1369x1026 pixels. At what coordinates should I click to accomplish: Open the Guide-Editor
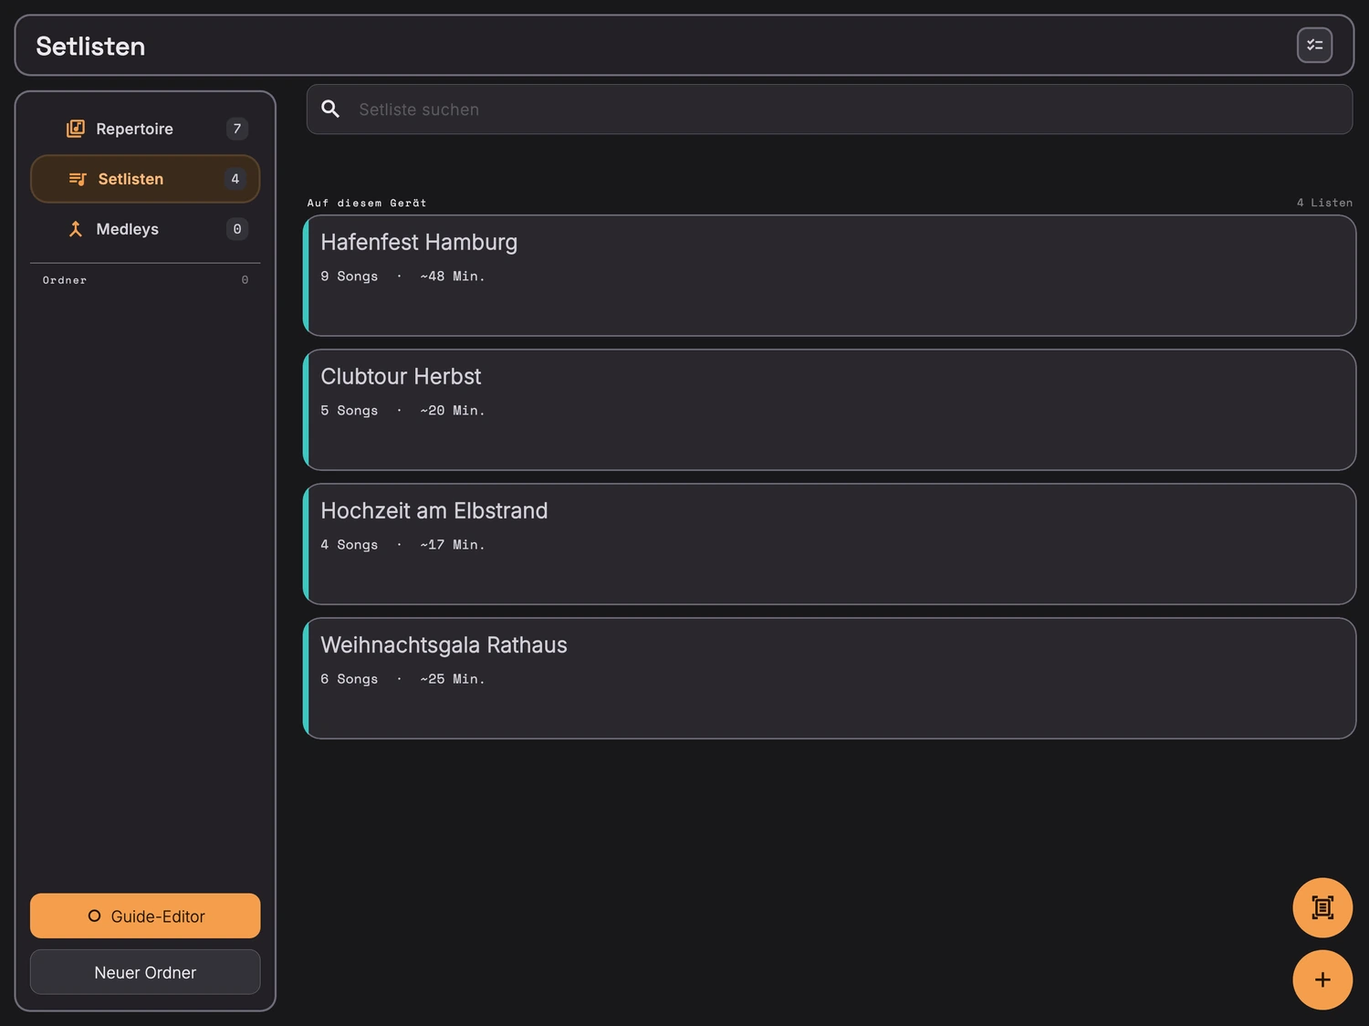click(145, 916)
